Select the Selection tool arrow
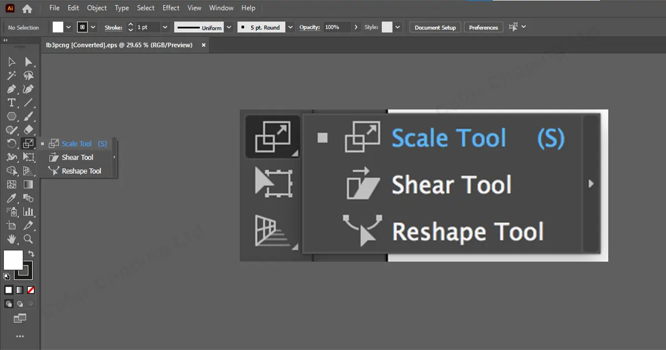 pyautogui.click(x=11, y=62)
